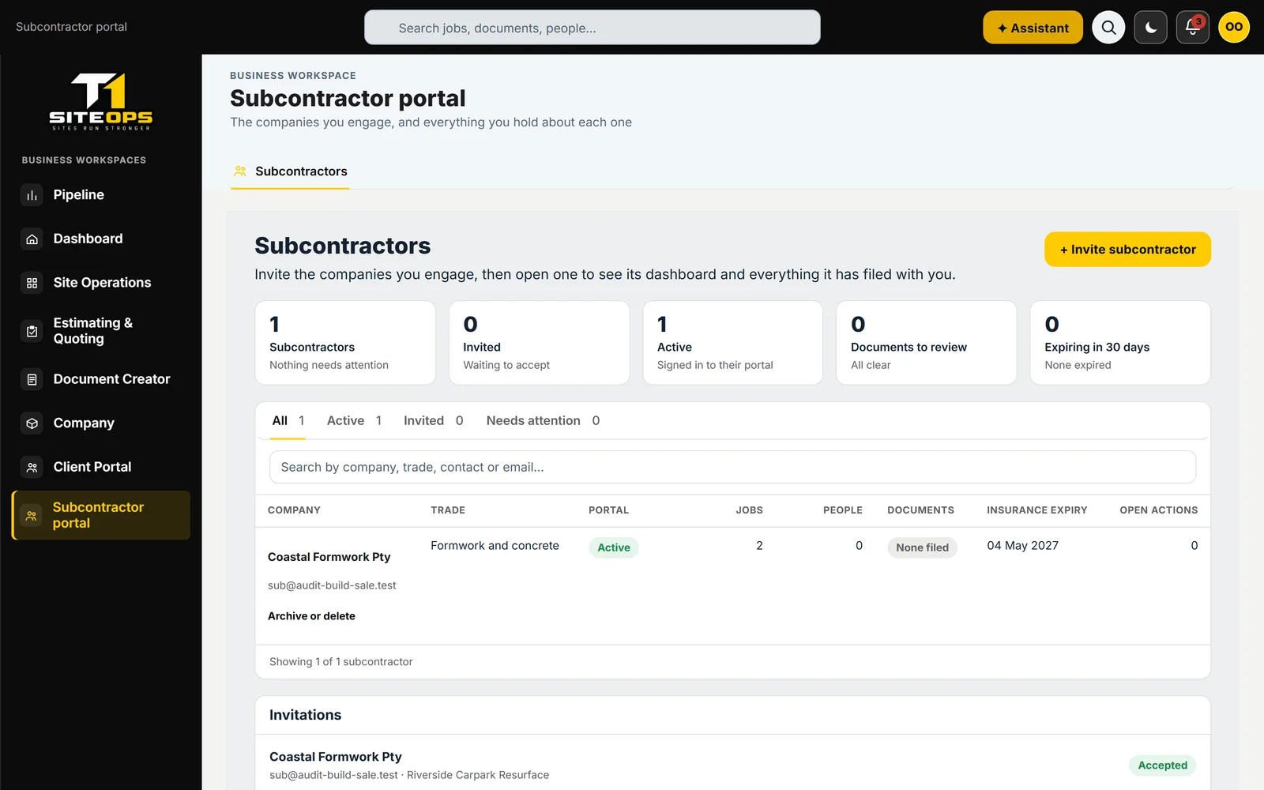The image size is (1264, 790).
Task: Open Client Portal in the sidebar
Action: (101, 467)
